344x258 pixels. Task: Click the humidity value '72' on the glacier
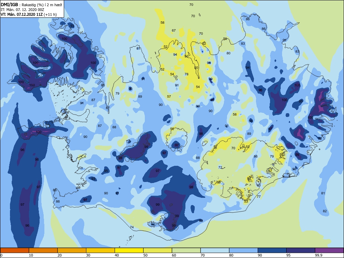(x=220, y=168)
